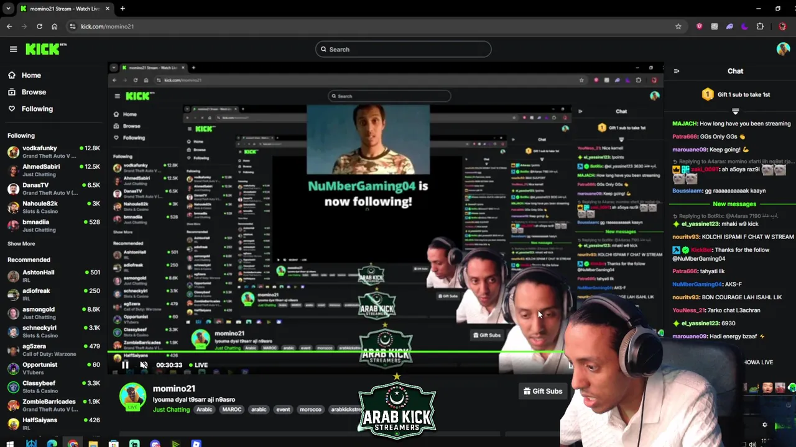Open momino21 streamer avatar below video
This screenshot has height=447, width=796.
[132, 397]
